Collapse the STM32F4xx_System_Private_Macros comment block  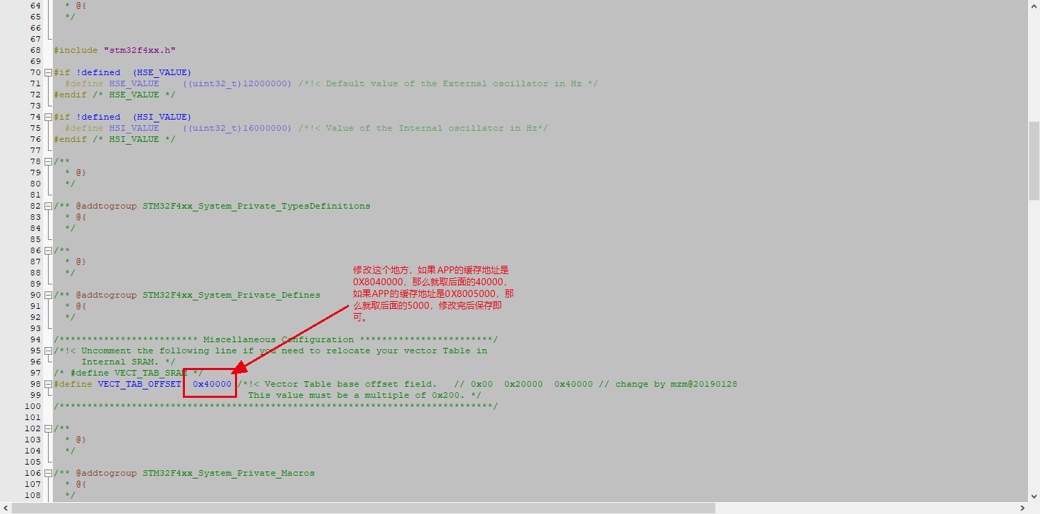pos(47,472)
